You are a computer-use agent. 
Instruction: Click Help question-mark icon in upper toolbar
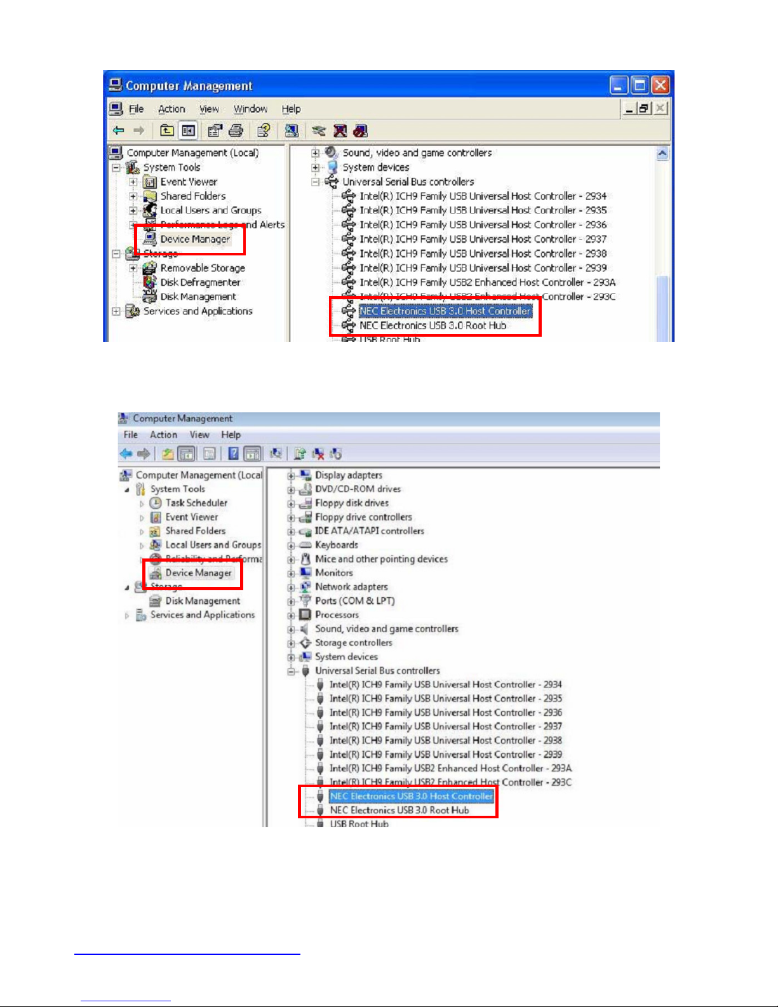[x=263, y=131]
